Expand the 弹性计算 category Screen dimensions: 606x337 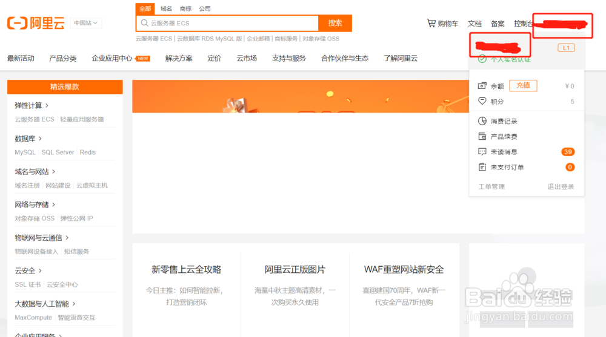[32, 105]
